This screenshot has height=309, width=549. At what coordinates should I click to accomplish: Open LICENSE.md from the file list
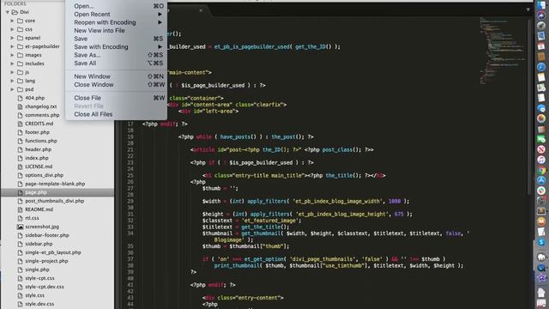tap(39, 167)
